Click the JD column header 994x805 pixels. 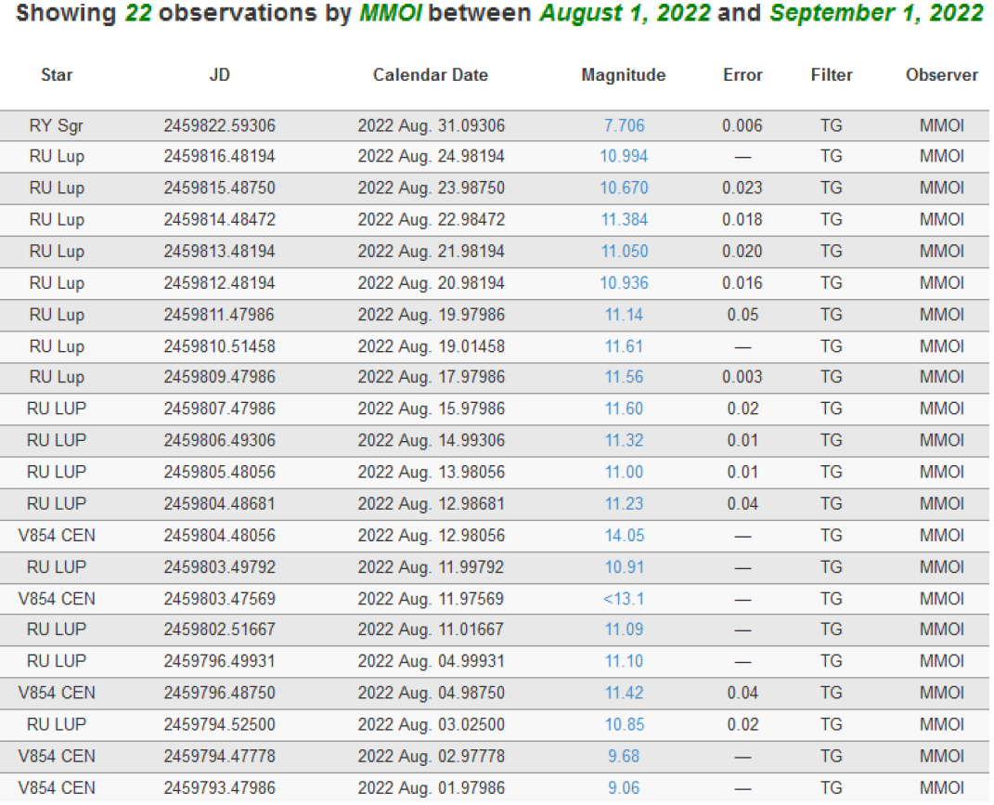coord(219,75)
